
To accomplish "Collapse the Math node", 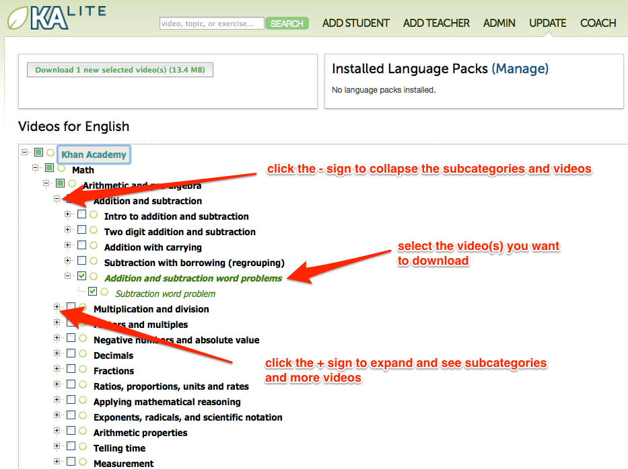I will (35, 168).
